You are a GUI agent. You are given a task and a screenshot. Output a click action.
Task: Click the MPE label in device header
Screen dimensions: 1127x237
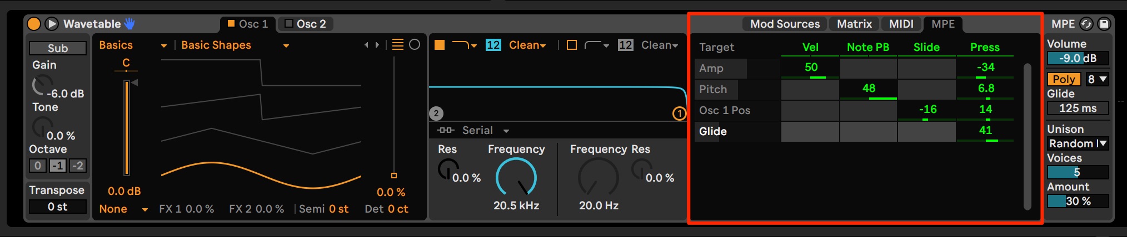click(1063, 24)
